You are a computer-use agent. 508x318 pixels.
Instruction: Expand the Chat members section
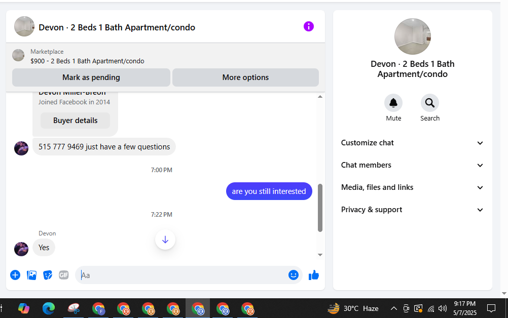click(x=412, y=165)
